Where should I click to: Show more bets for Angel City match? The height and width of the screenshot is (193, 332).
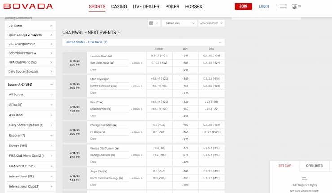point(136,178)
